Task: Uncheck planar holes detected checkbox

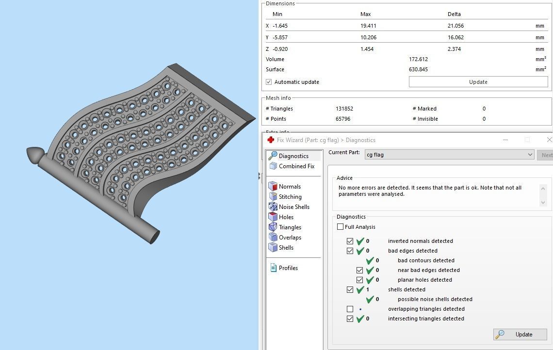Action: [359, 280]
